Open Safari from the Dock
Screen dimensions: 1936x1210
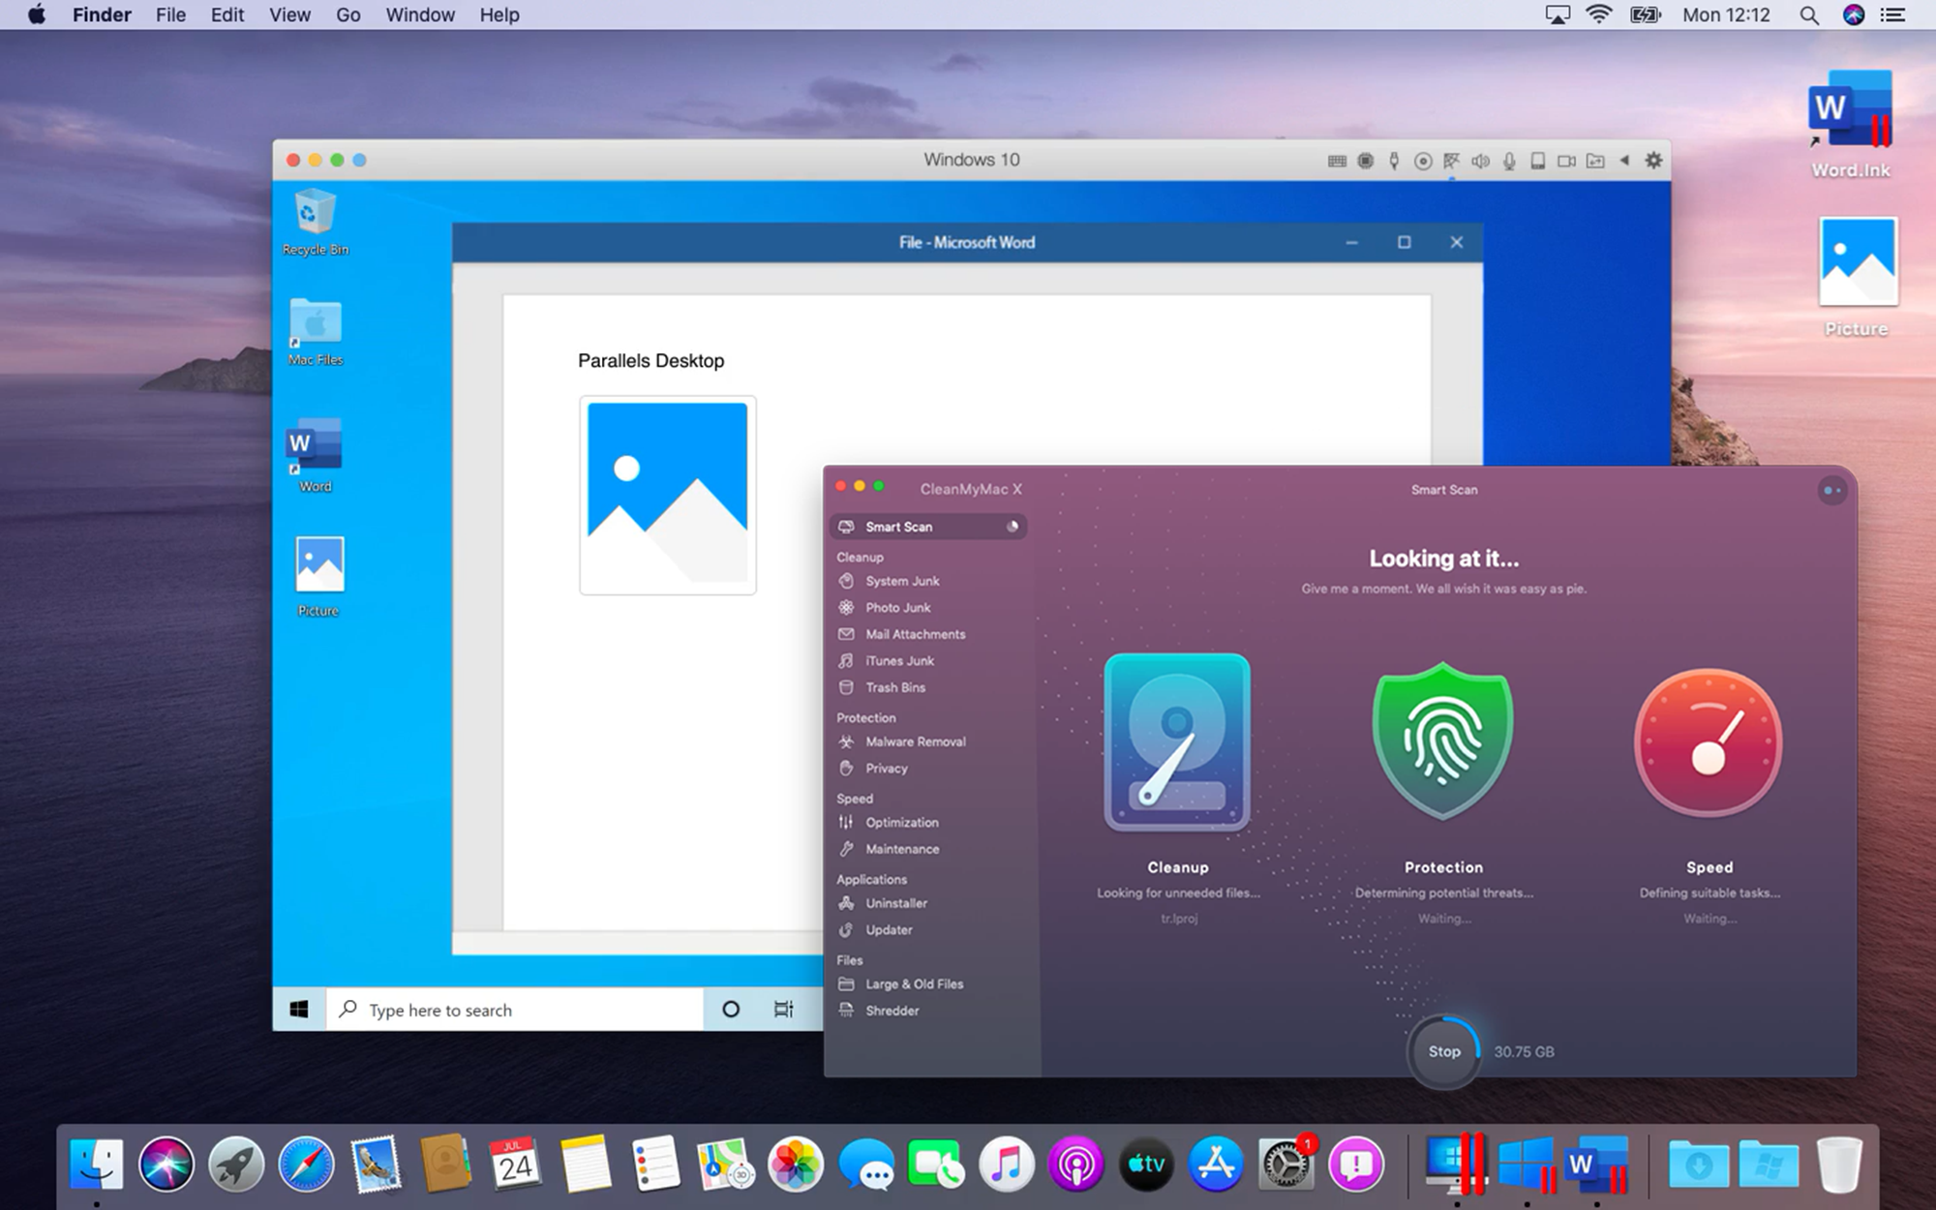coord(306,1163)
